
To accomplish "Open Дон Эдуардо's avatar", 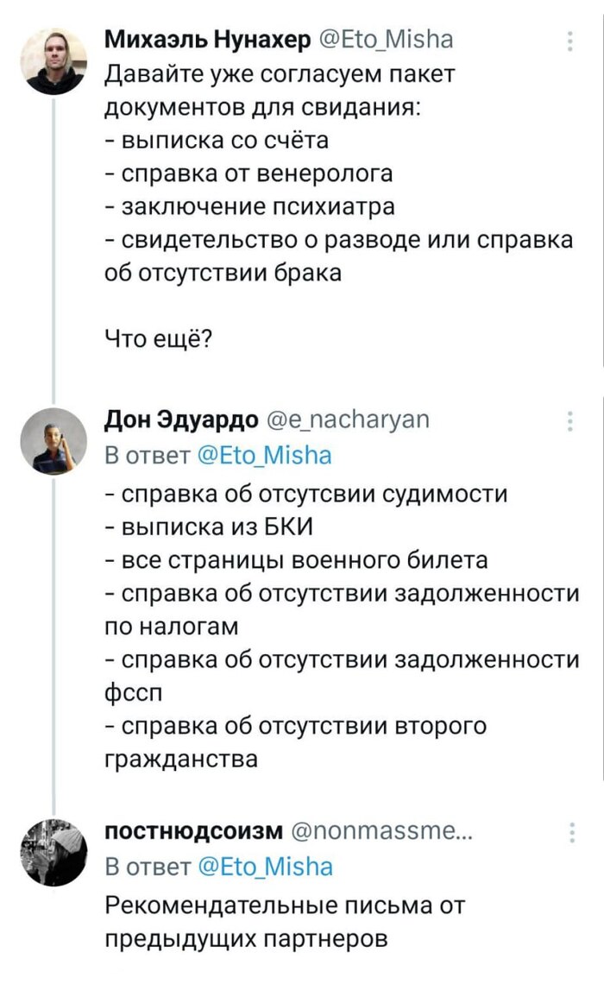I will [x=55, y=440].
